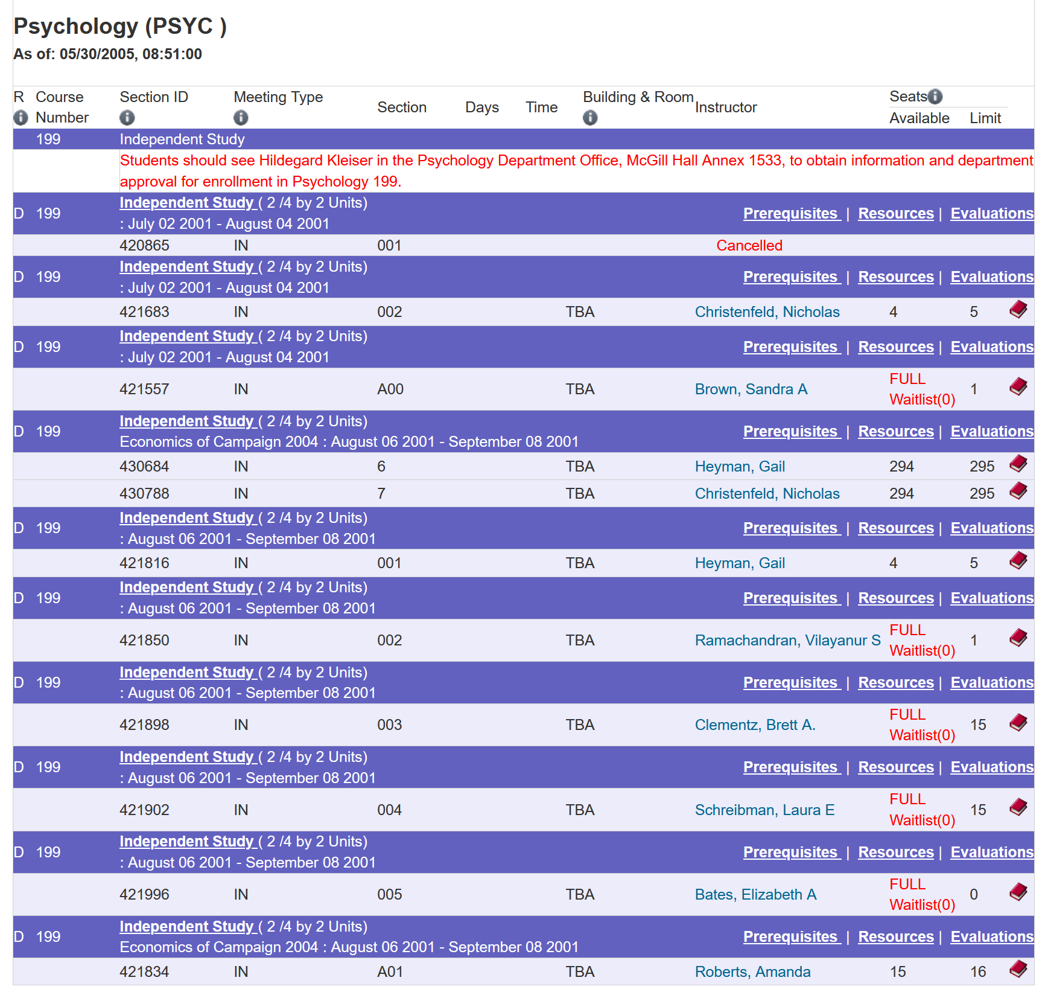This screenshot has width=1045, height=995.
Task: Open the book icon for section 430788
Action: click(x=1018, y=491)
